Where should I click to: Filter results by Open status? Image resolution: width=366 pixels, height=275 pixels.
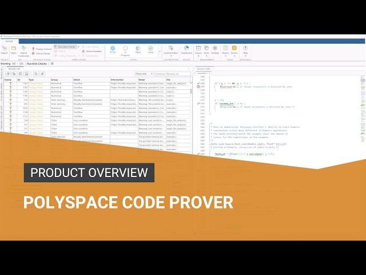(138, 50)
